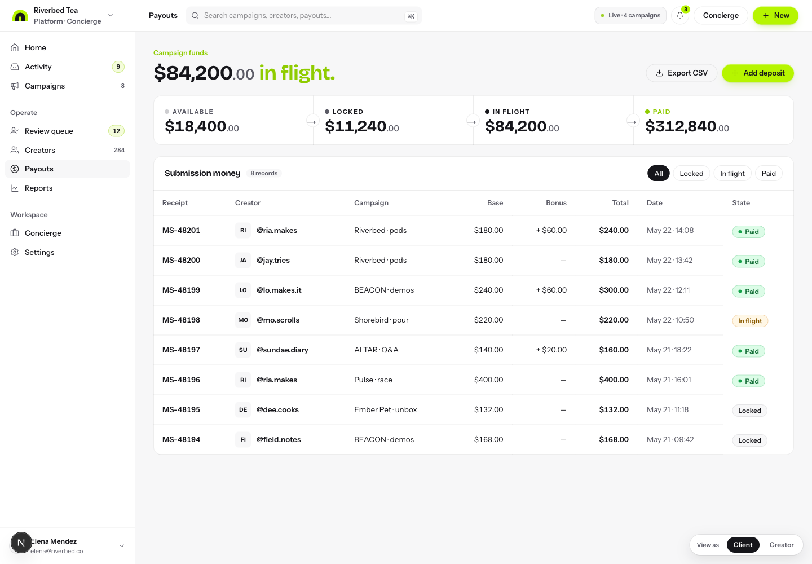This screenshot has width=812, height=564.
Task: Switch View as to Creator
Action: (x=782, y=545)
